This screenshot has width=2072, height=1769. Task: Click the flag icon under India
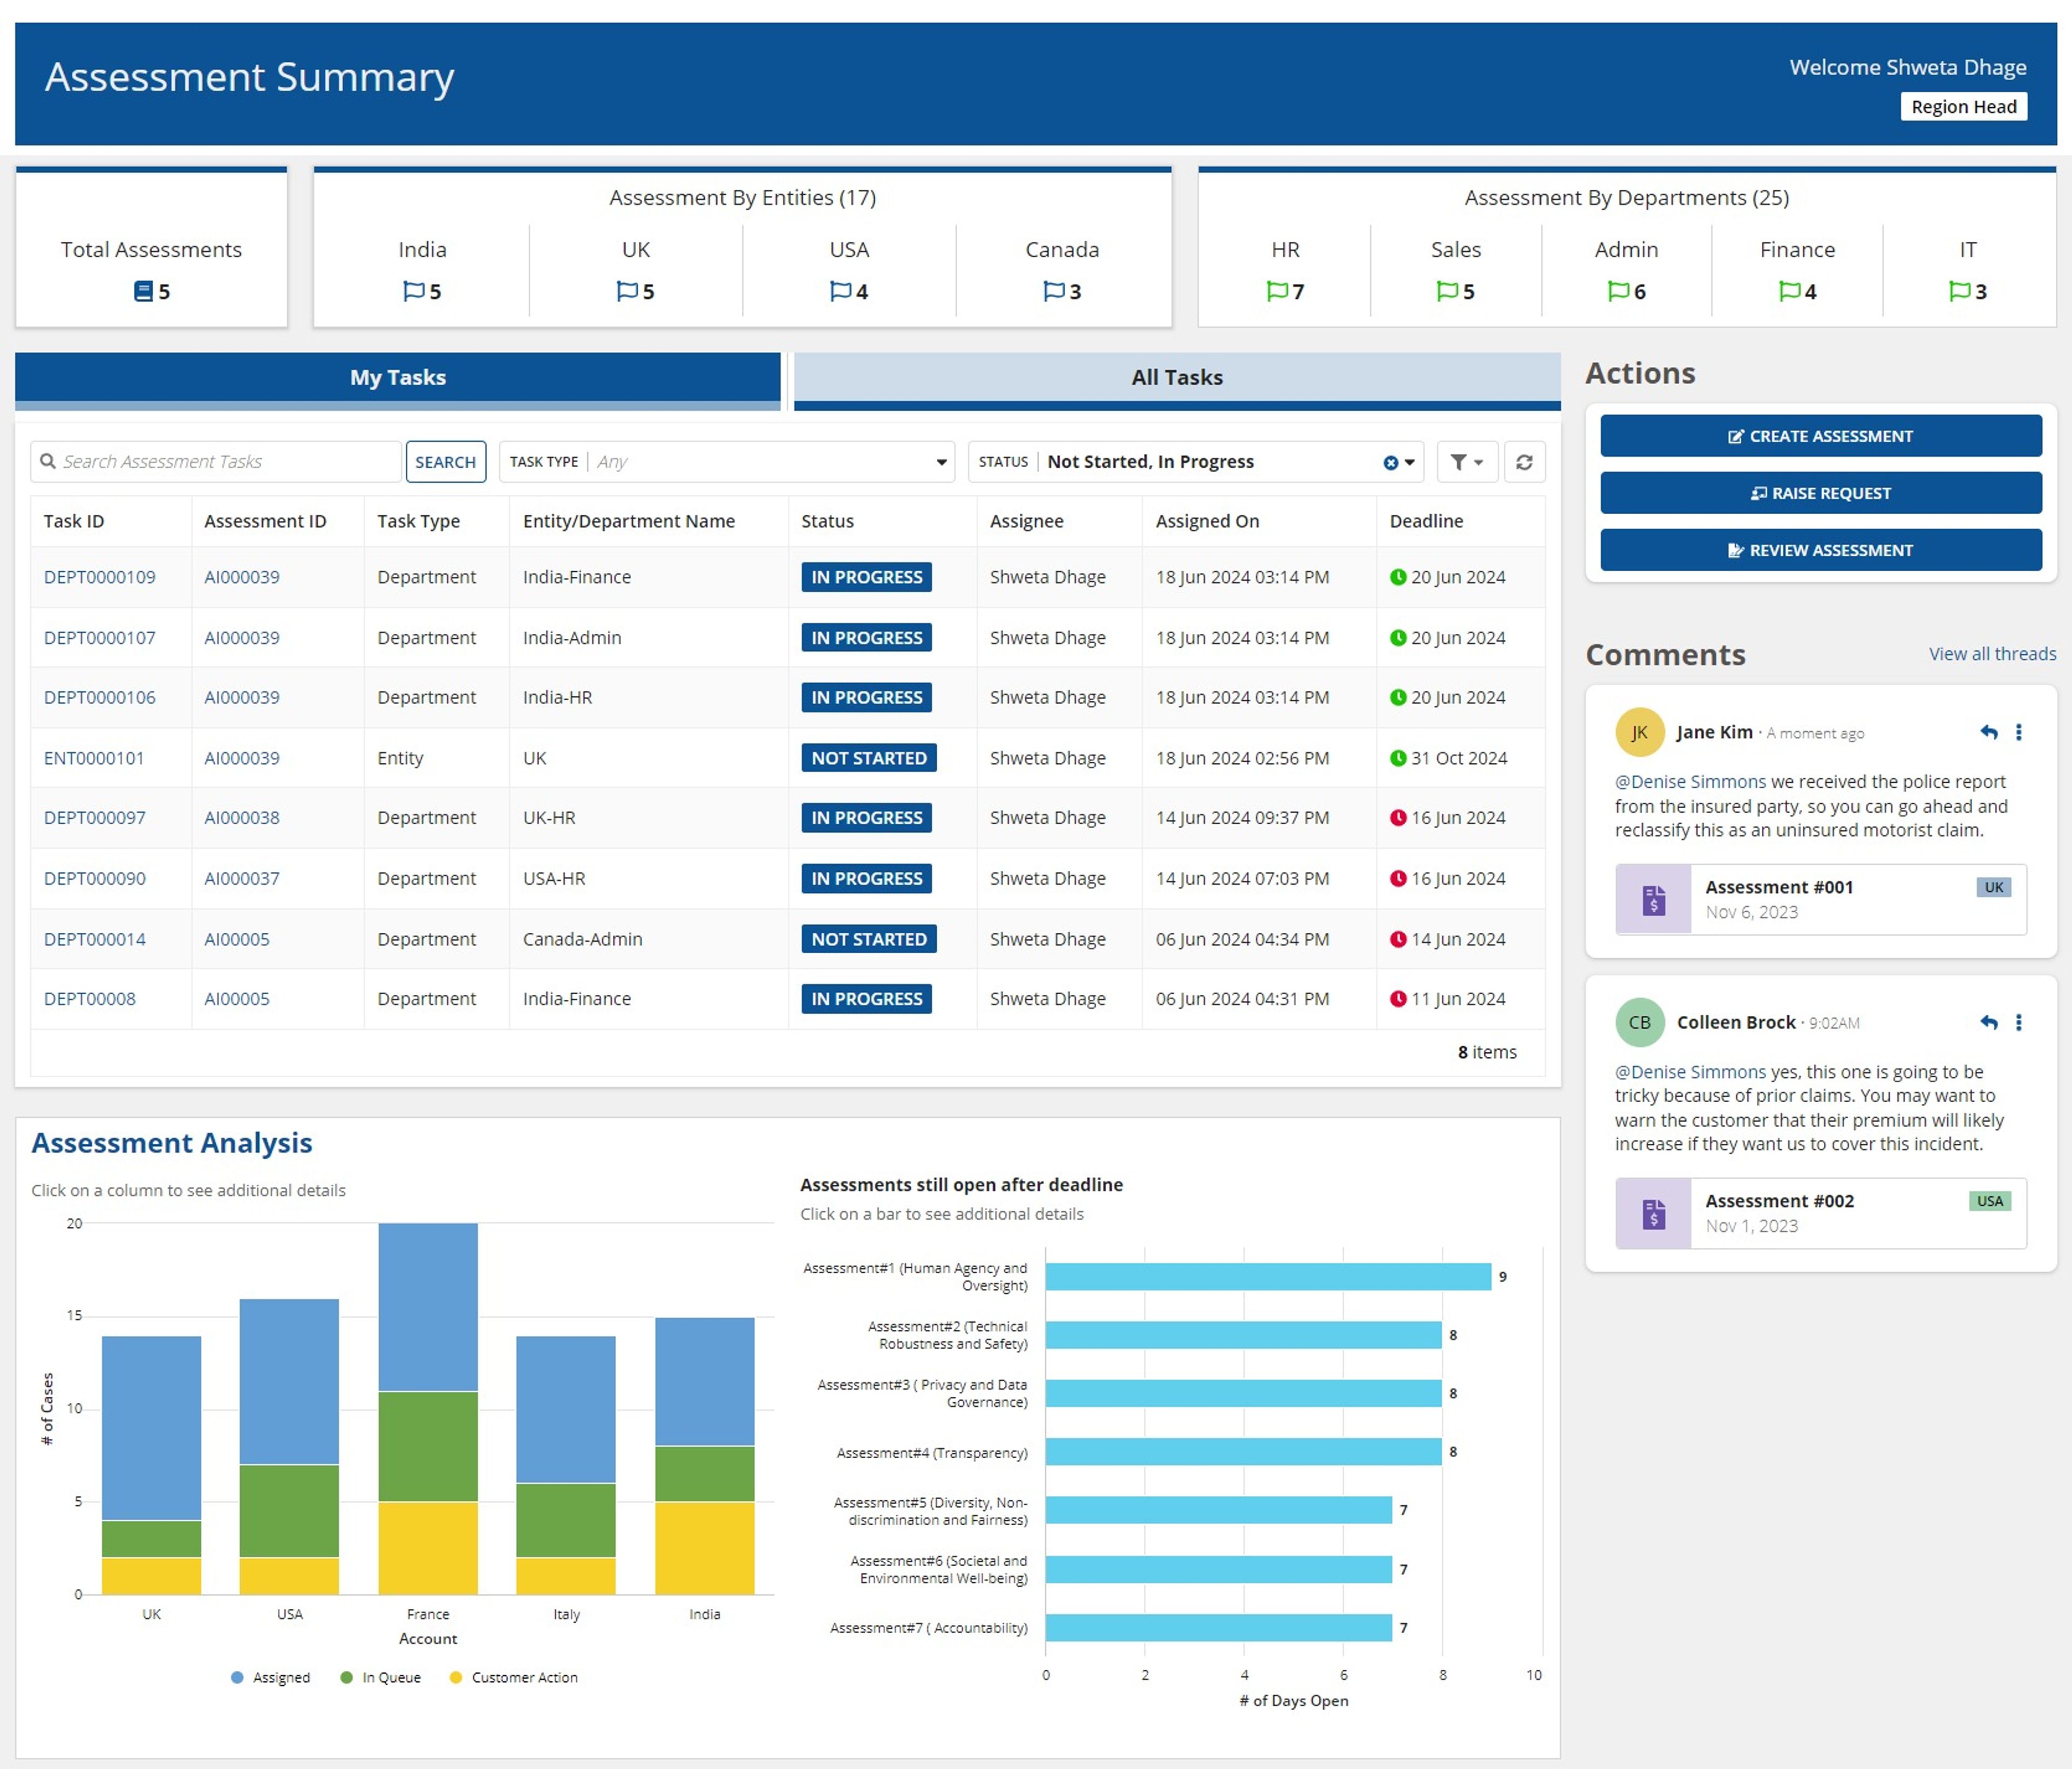pos(413,291)
